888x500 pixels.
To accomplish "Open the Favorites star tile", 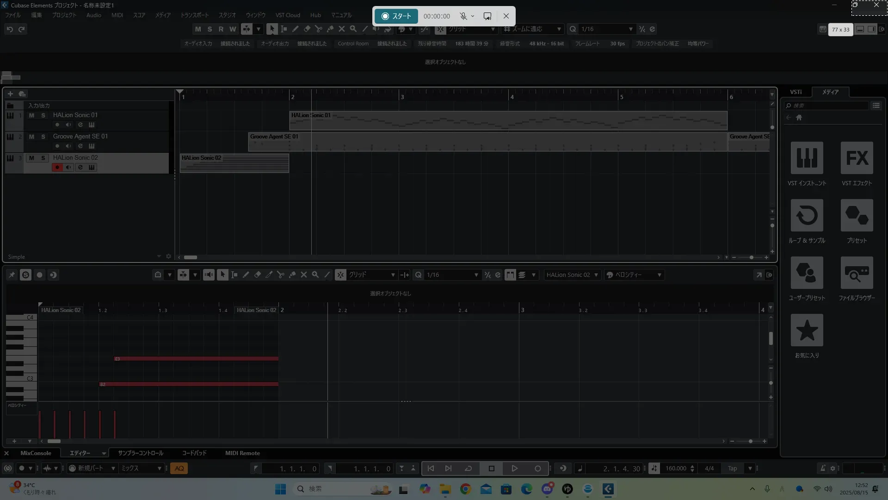I will click(807, 331).
